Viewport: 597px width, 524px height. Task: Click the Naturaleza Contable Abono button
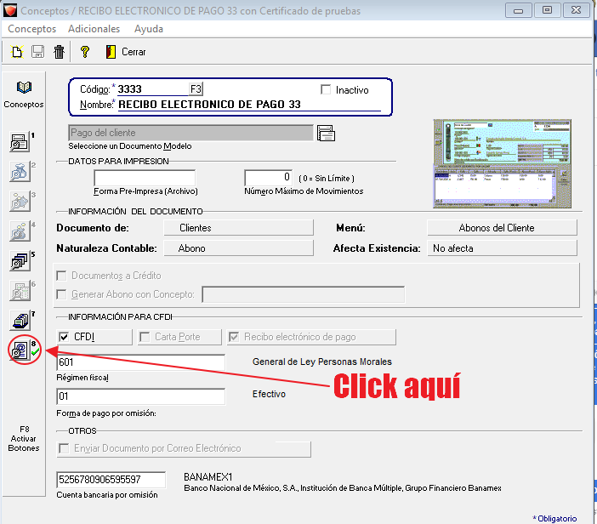(190, 248)
